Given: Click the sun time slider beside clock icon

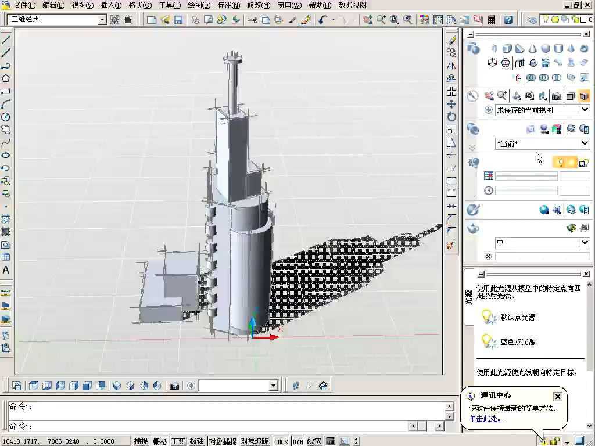Looking at the screenshot, I should (526, 190).
